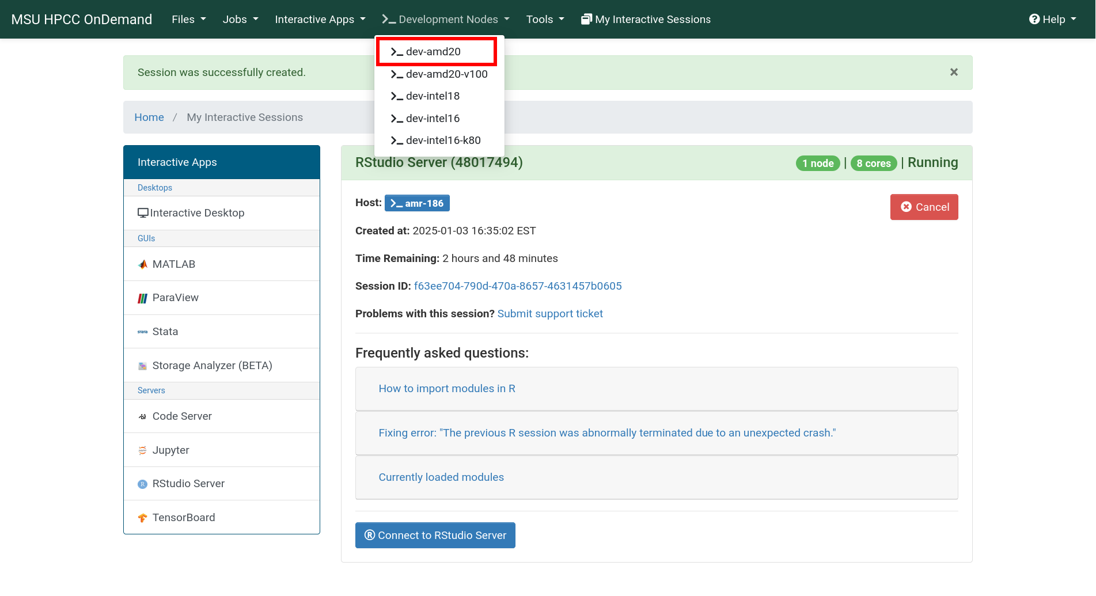
Task: Collapse the Development Nodes dropdown
Action: tap(446, 20)
